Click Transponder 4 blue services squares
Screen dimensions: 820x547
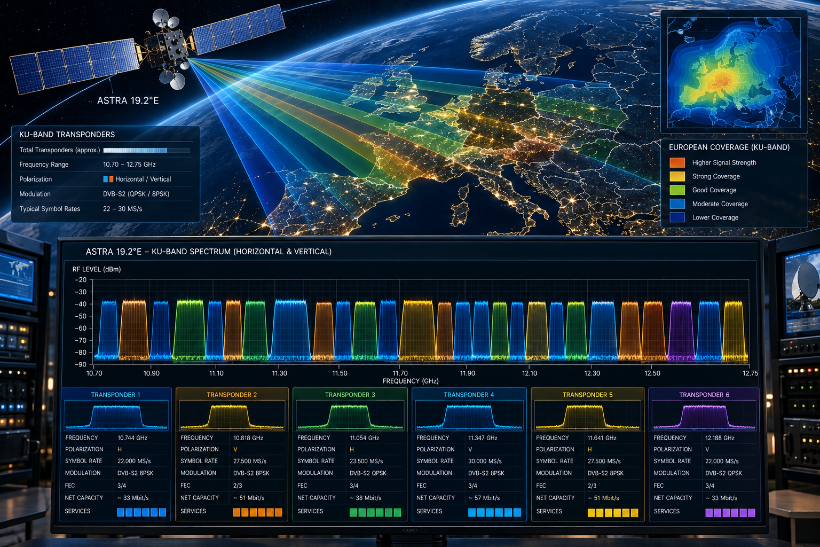pyautogui.click(x=494, y=512)
